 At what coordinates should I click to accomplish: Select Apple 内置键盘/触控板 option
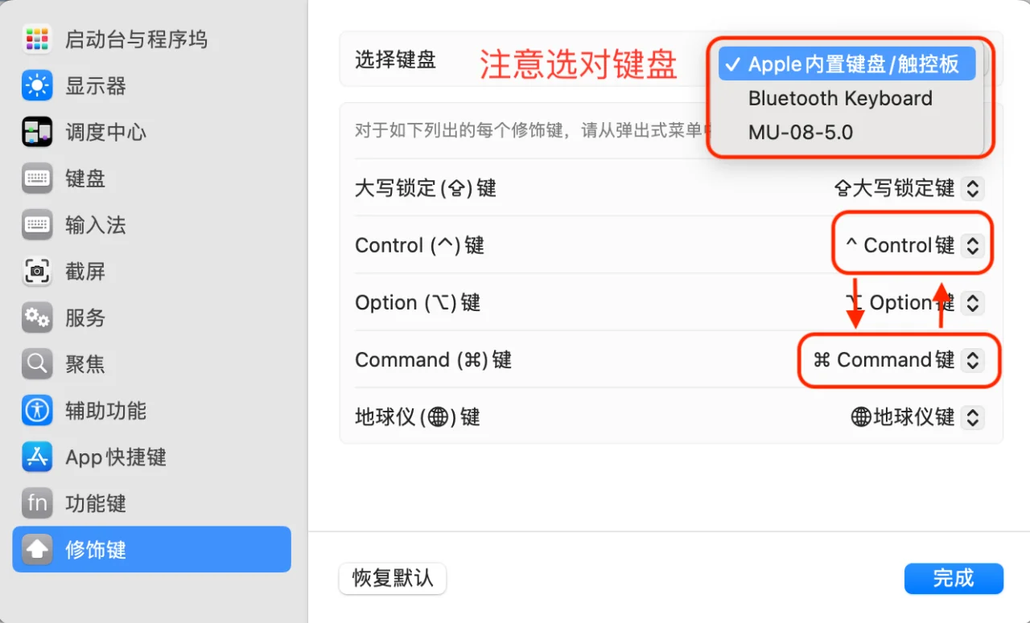tap(847, 64)
